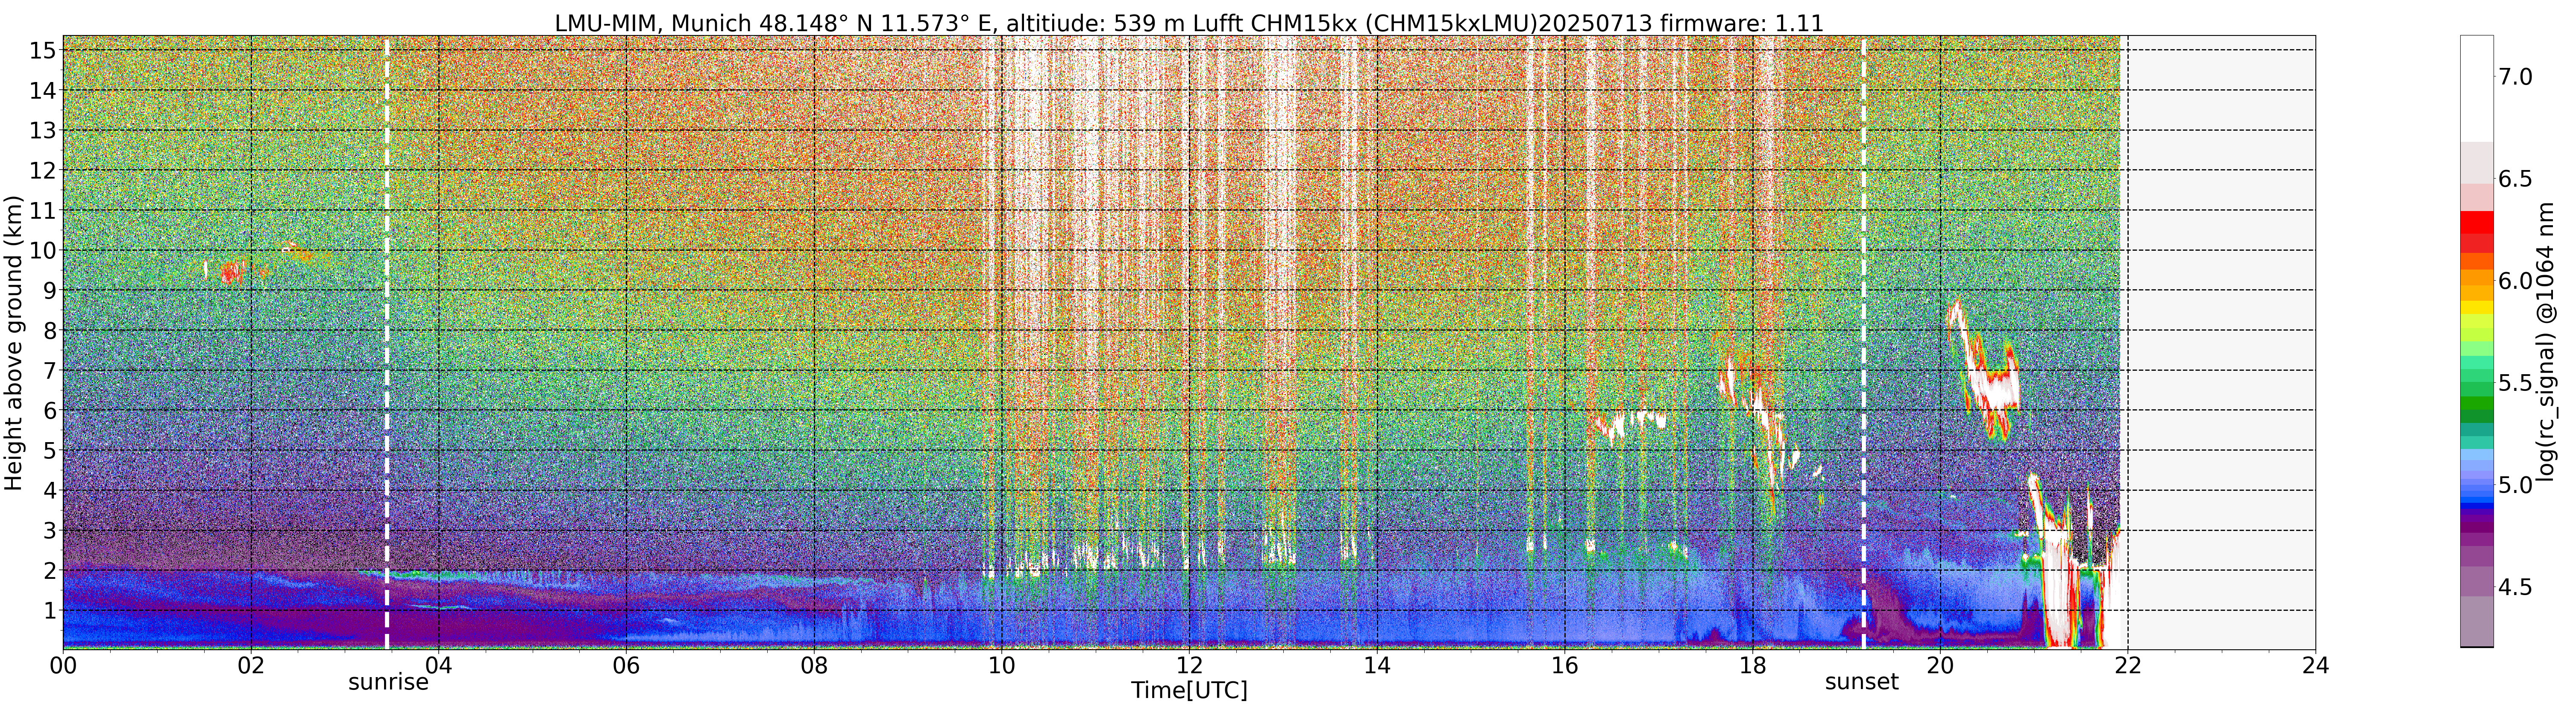Click the '20' time axis tick label
2576x704 pixels.
coord(1940,665)
